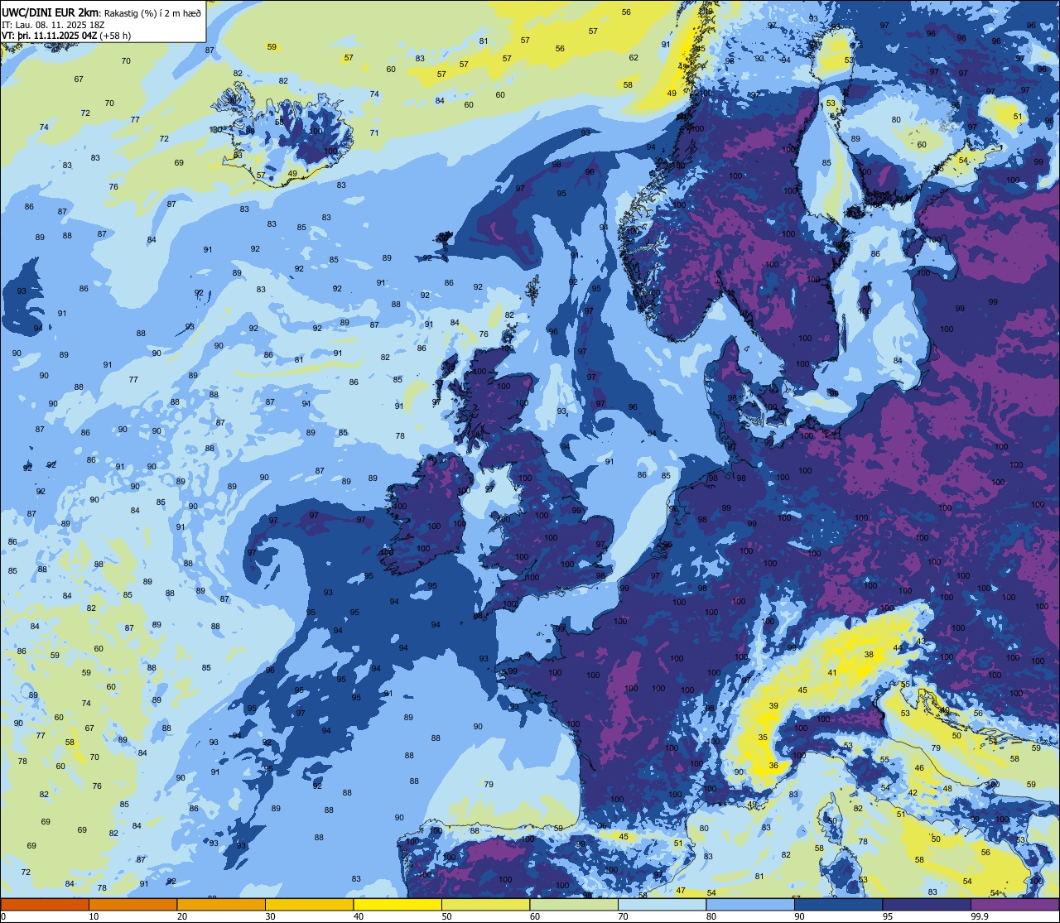Click the humidity value "35" on the map
The width and height of the screenshot is (1060, 923).
click(763, 737)
